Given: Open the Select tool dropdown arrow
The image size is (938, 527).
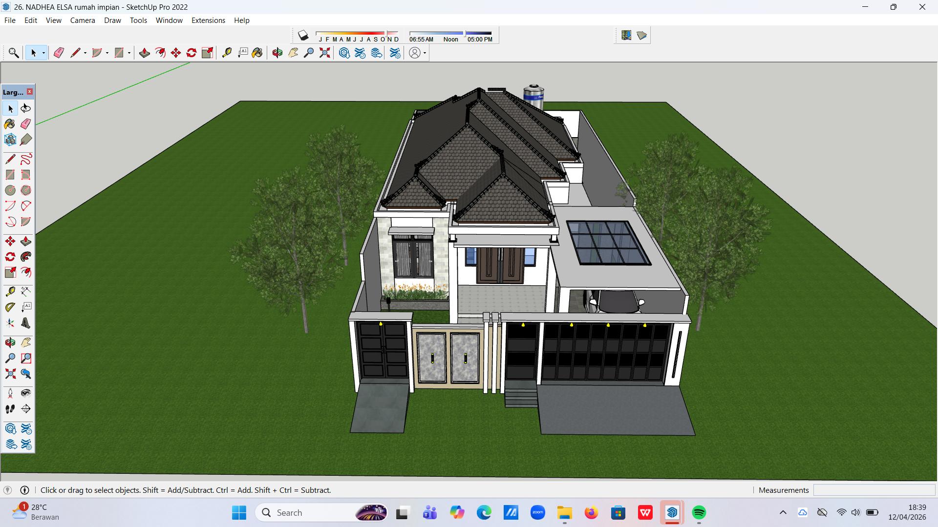Looking at the screenshot, I should click(x=43, y=53).
